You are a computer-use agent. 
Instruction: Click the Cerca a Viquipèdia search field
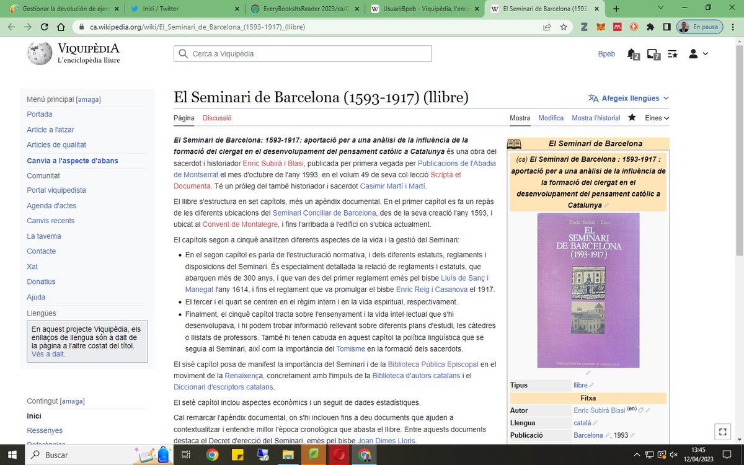(303, 54)
